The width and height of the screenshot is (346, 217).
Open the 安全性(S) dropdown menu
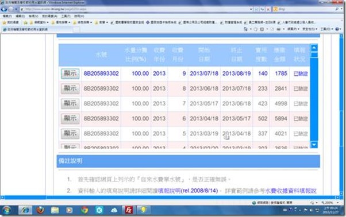(310, 29)
